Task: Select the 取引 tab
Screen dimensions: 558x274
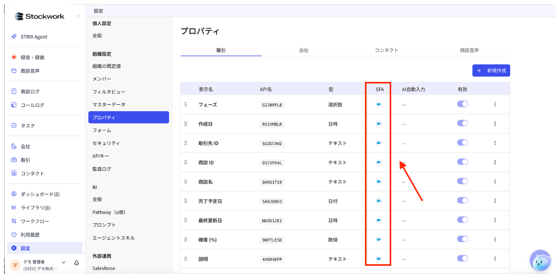Action: [221, 50]
